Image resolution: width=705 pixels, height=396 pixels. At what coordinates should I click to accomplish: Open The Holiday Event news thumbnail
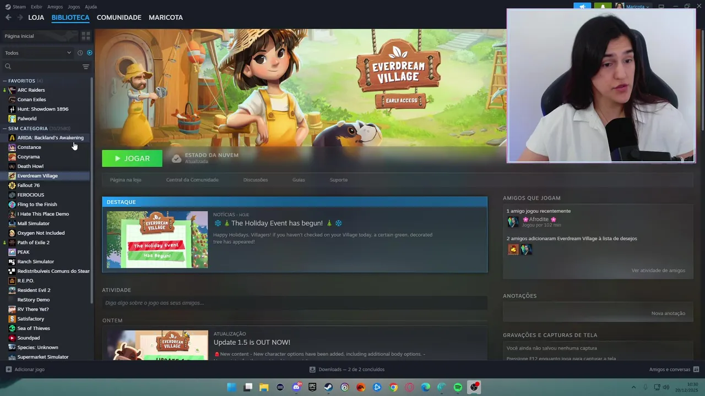(x=157, y=239)
